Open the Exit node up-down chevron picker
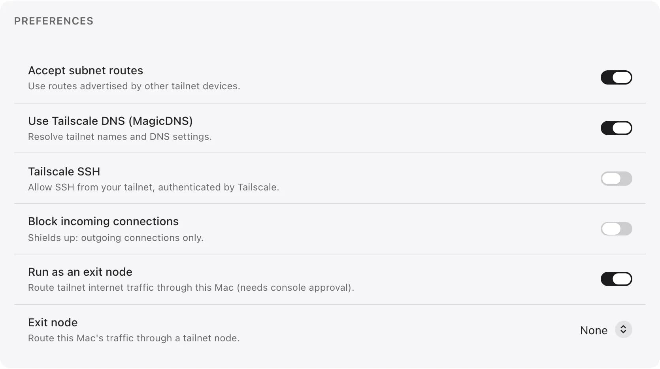660x369 pixels. tap(623, 329)
